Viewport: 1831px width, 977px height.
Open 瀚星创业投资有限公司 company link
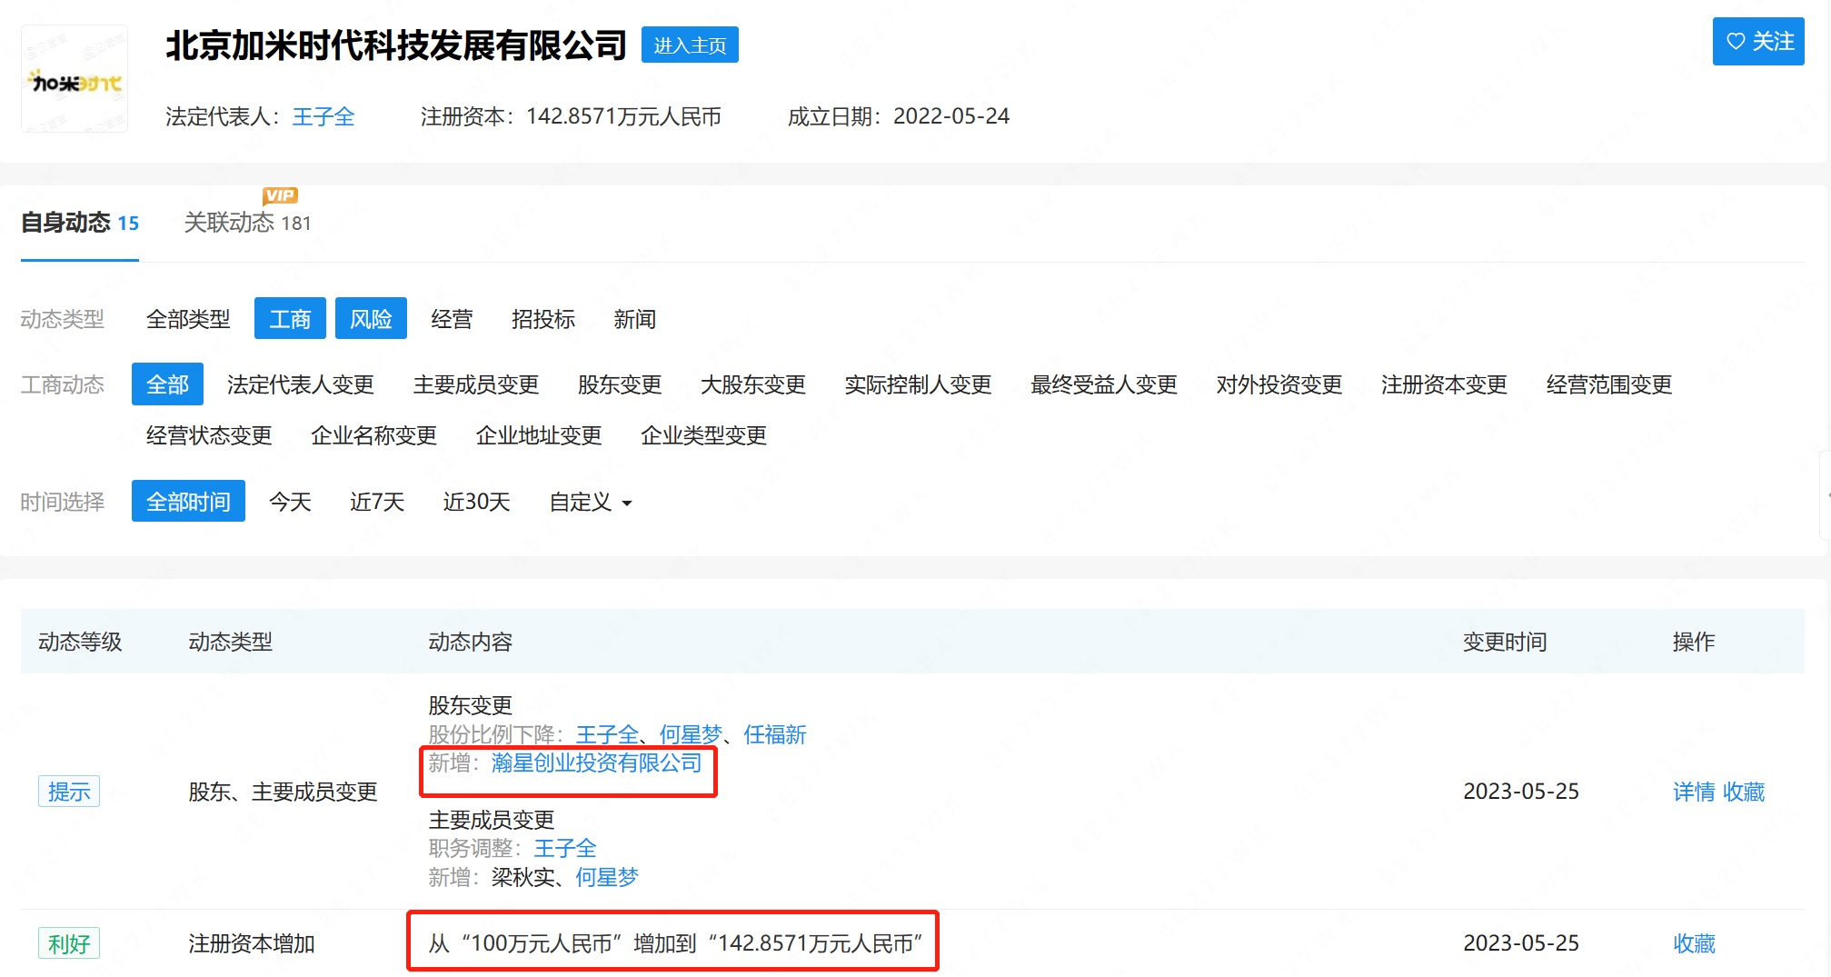(596, 763)
